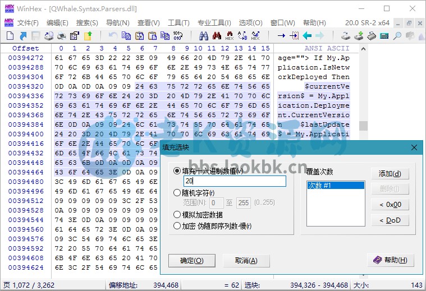Select 填充十六进制数值 radio option
The width and height of the screenshot is (426, 291).
pos(177,171)
